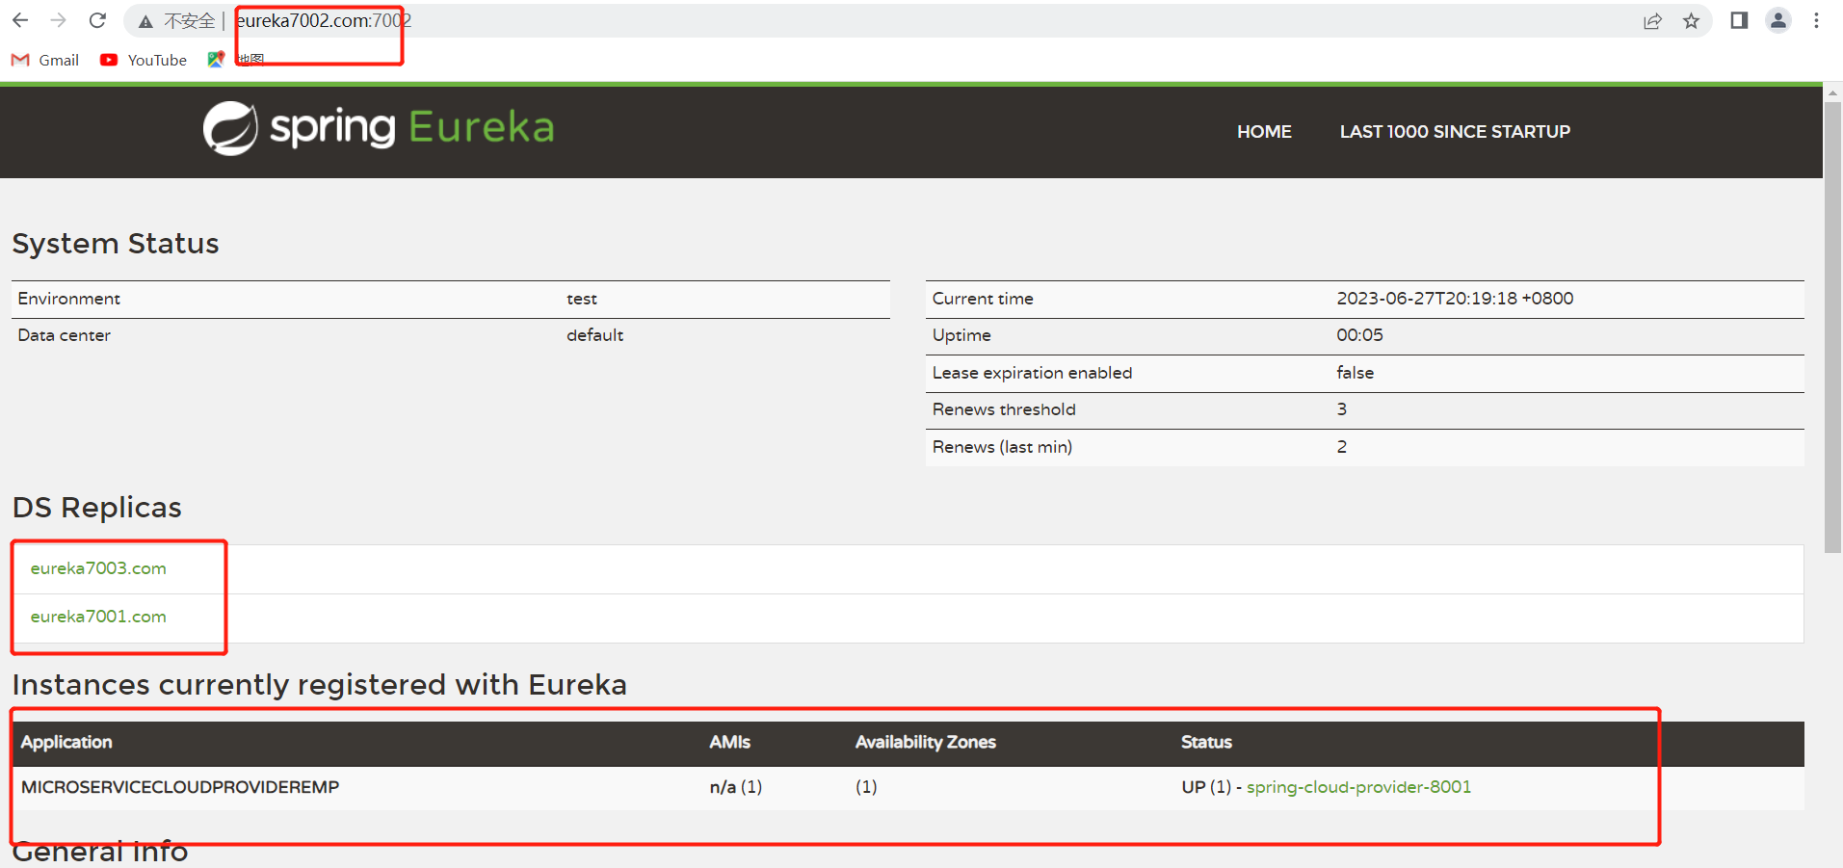This screenshot has width=1843, height=868.
Task: Open the browser three-dot menu
Action: coord(1816,20)
